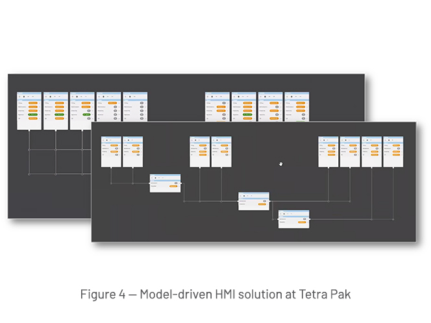
Task: Toggle the gray switch in the middle small connector node
Action: [x=264, y=201]
